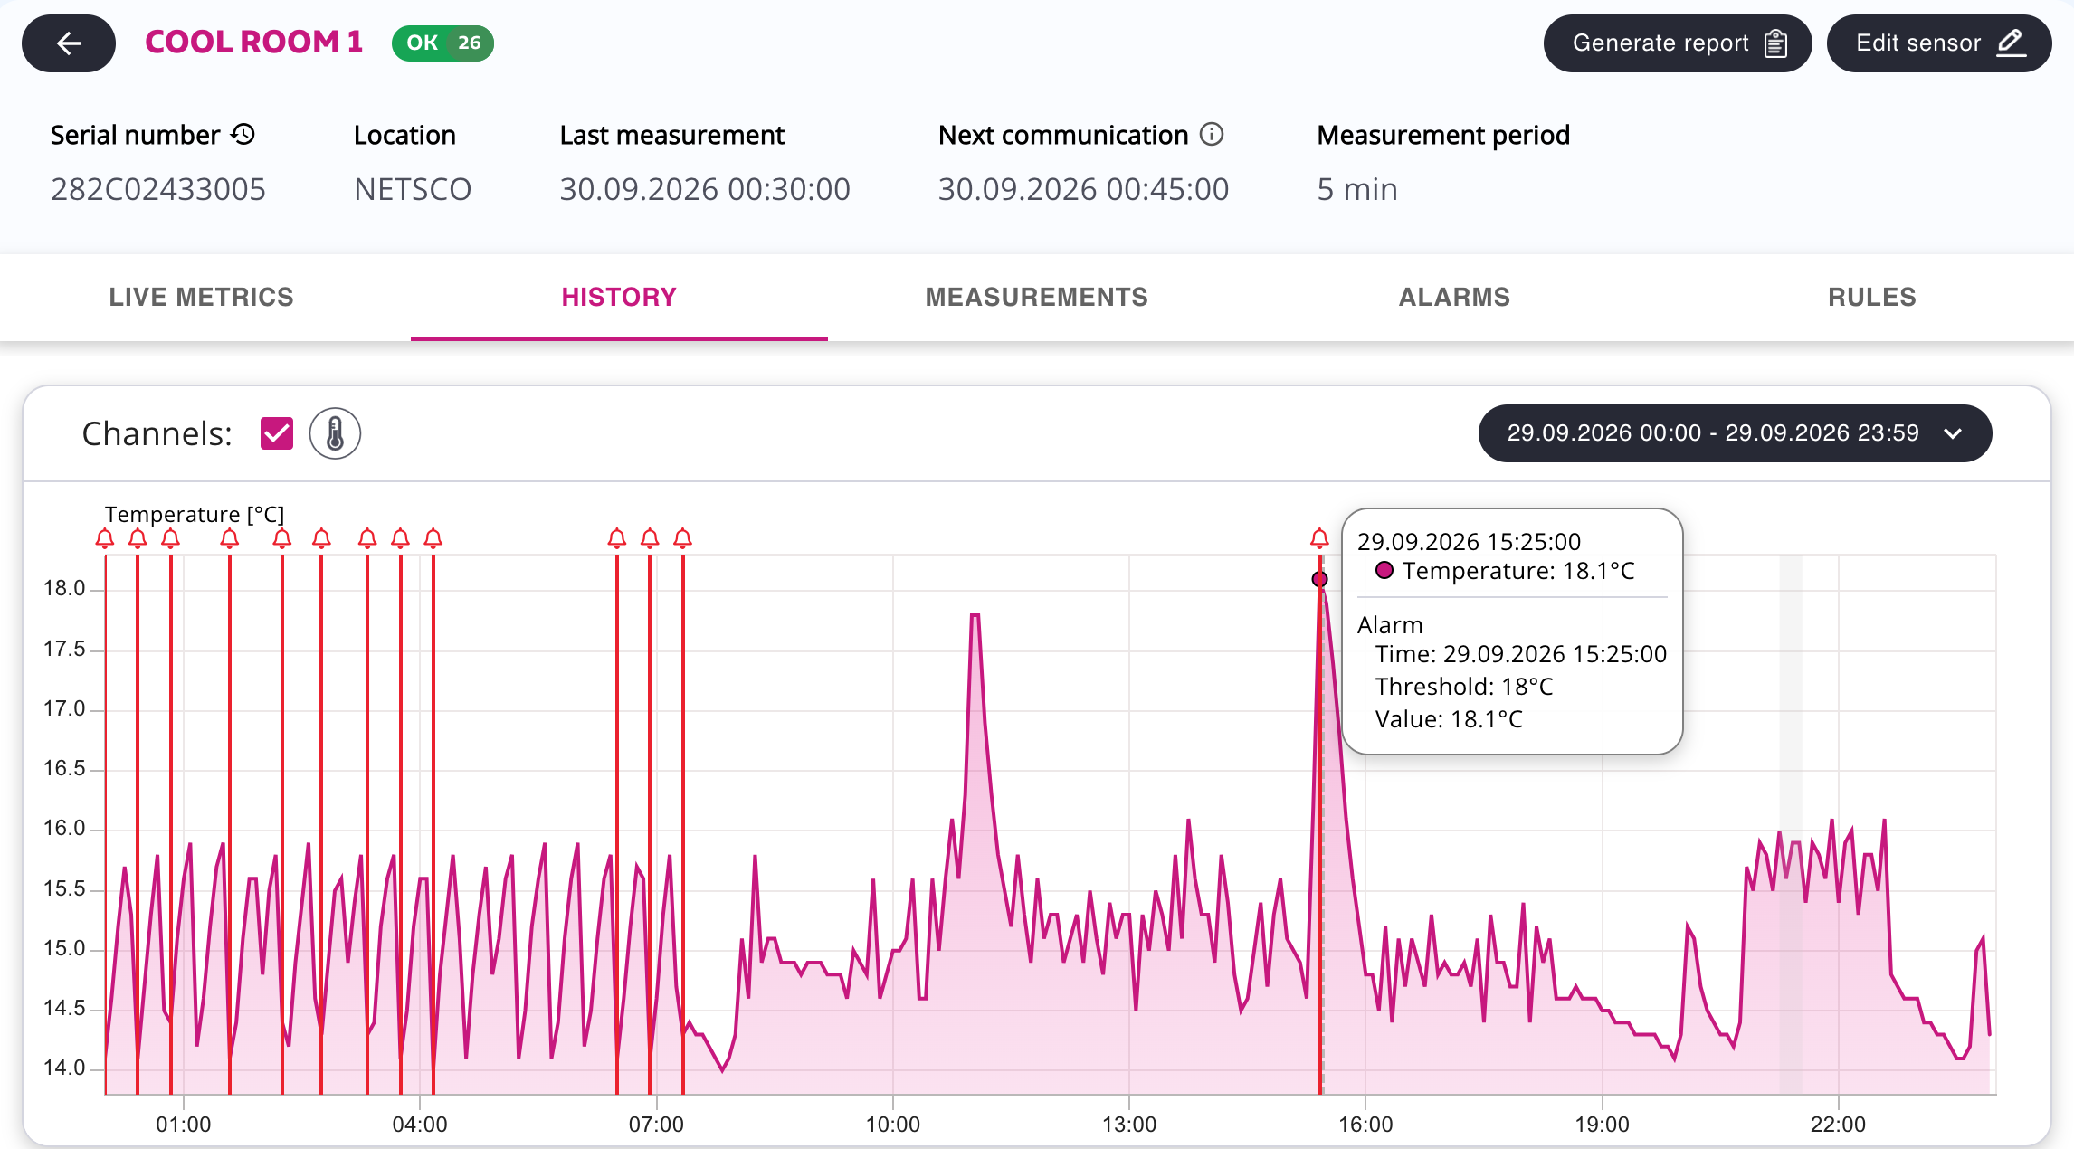Click the 18.0 y-axis label
The width and height of the screenshot is (2074, 1149).
64,588
